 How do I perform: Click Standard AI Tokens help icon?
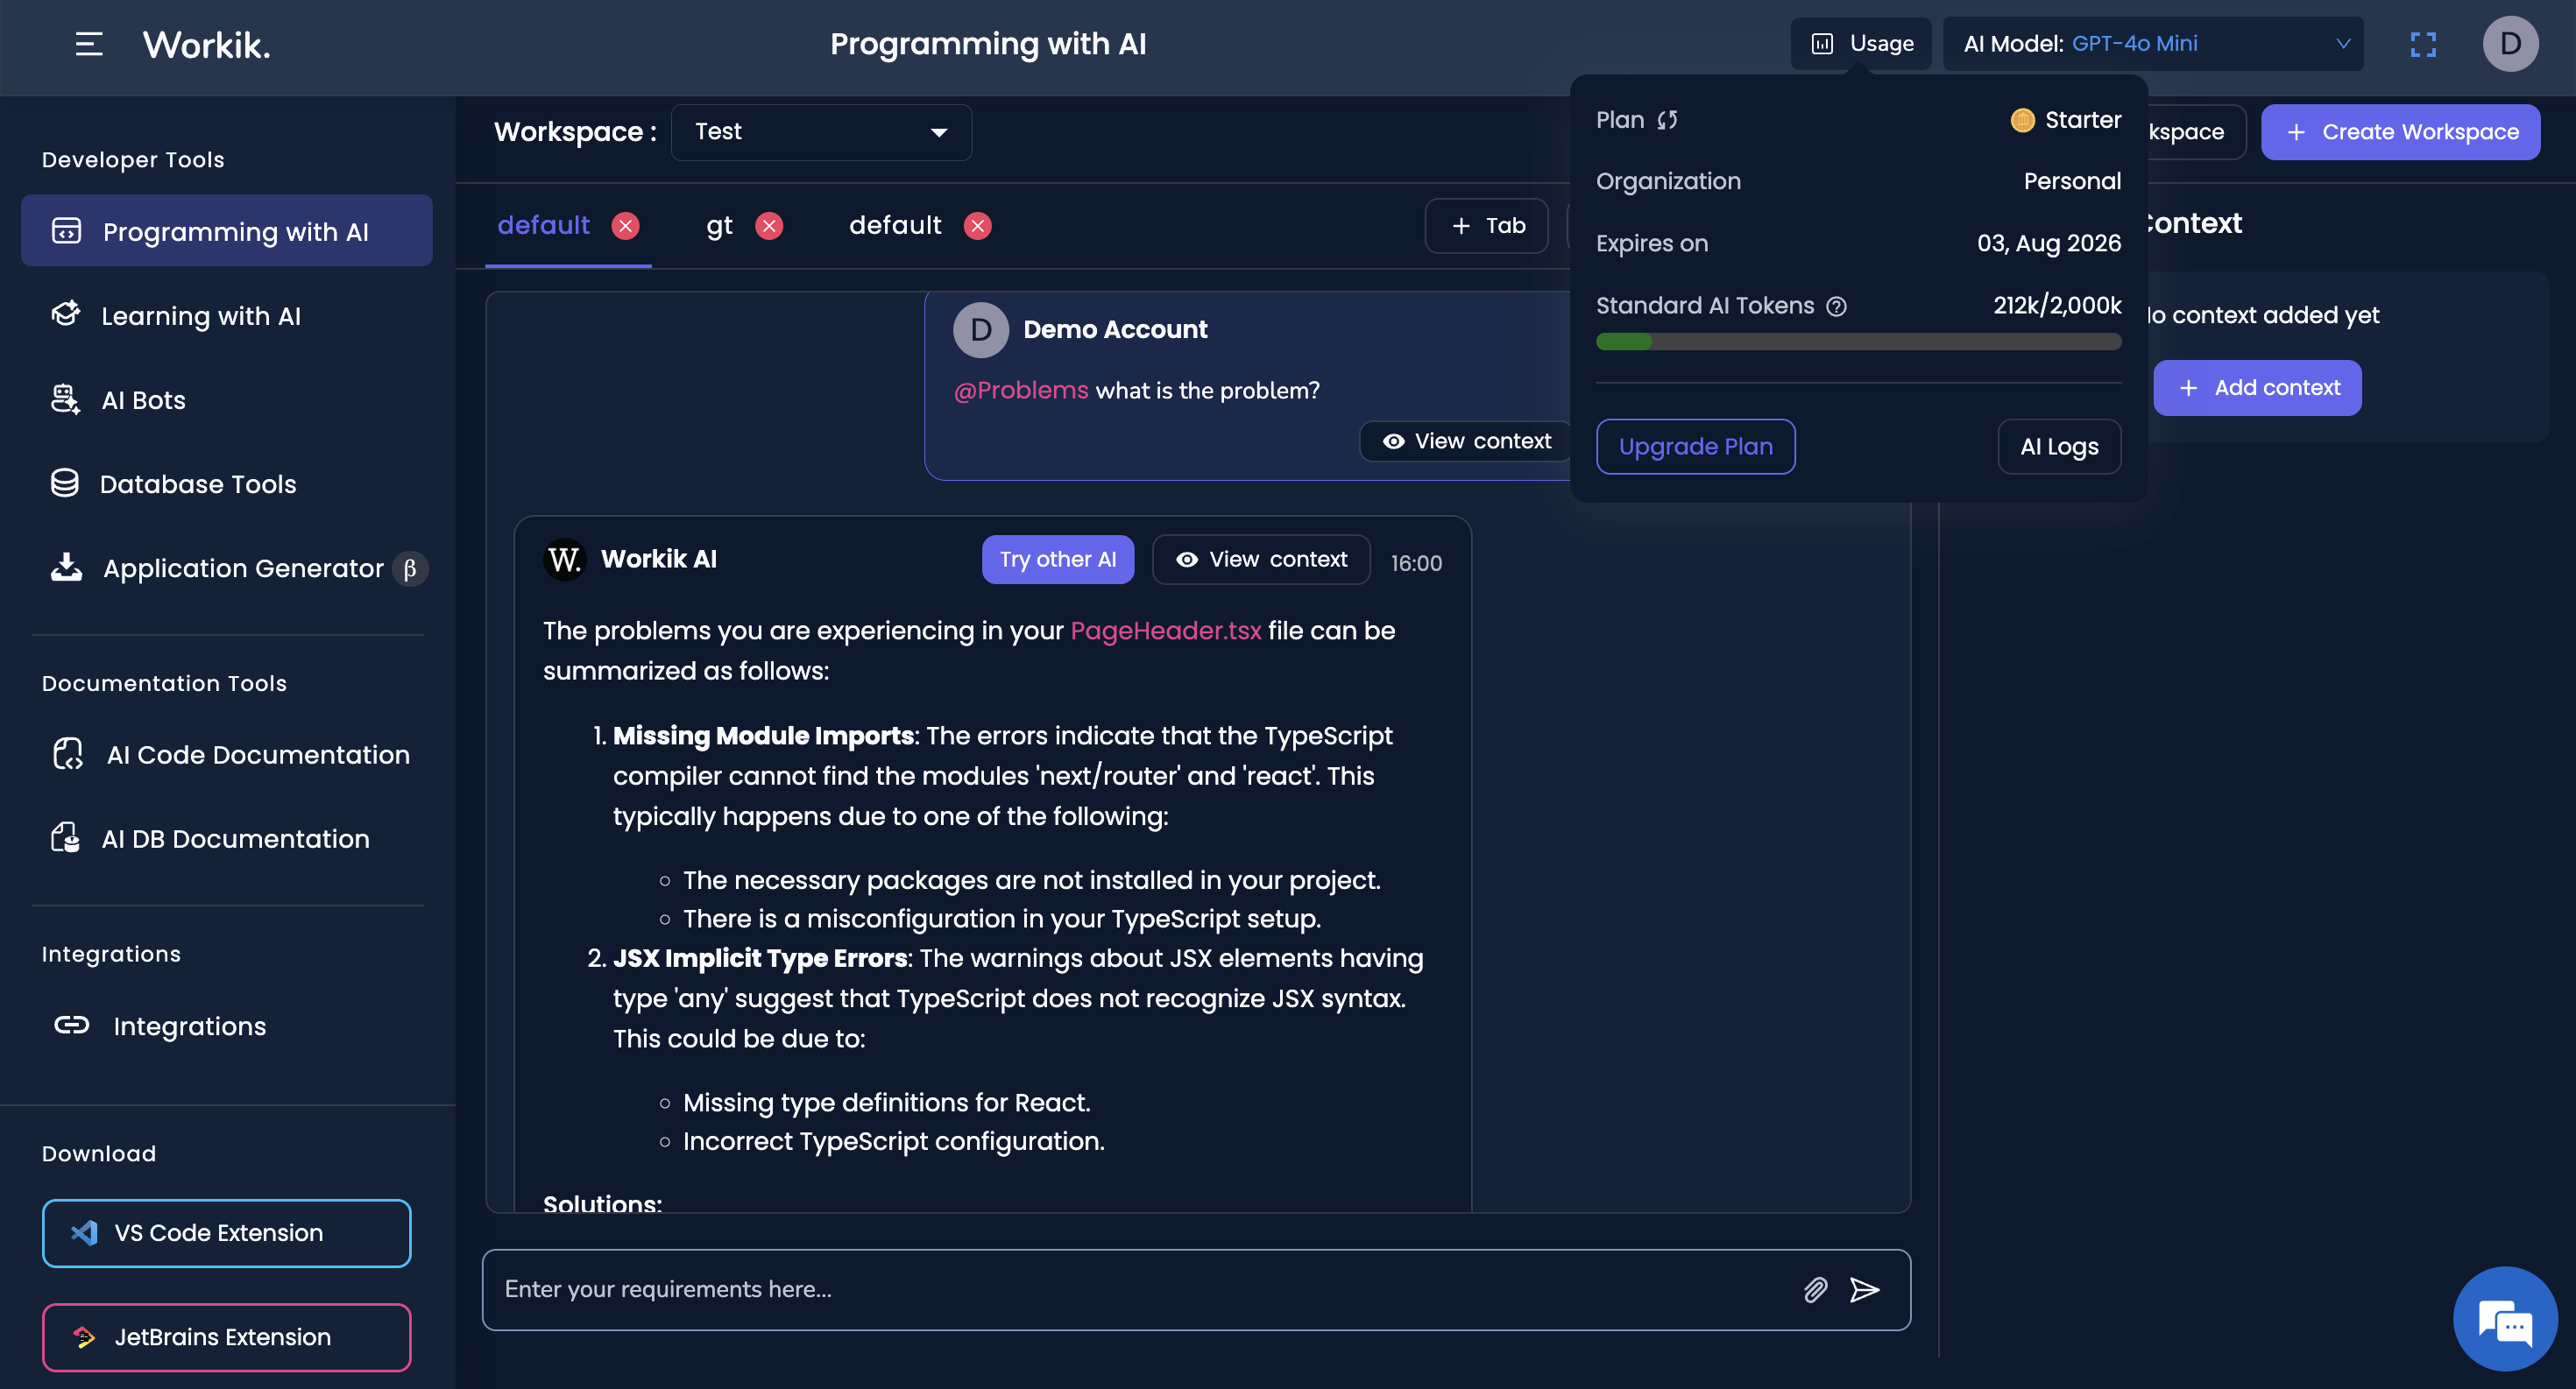1836,307
